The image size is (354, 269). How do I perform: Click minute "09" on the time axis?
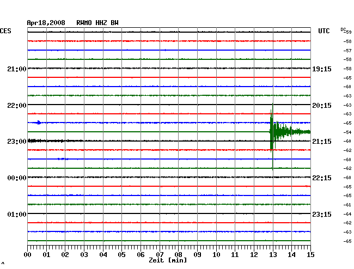pos(197,255)
